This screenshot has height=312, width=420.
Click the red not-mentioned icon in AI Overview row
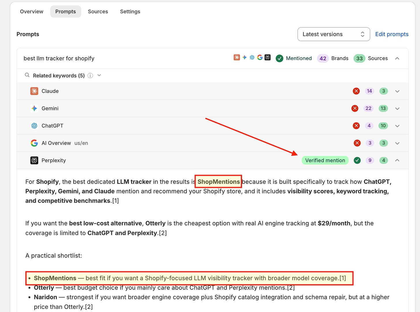(357, 143)
